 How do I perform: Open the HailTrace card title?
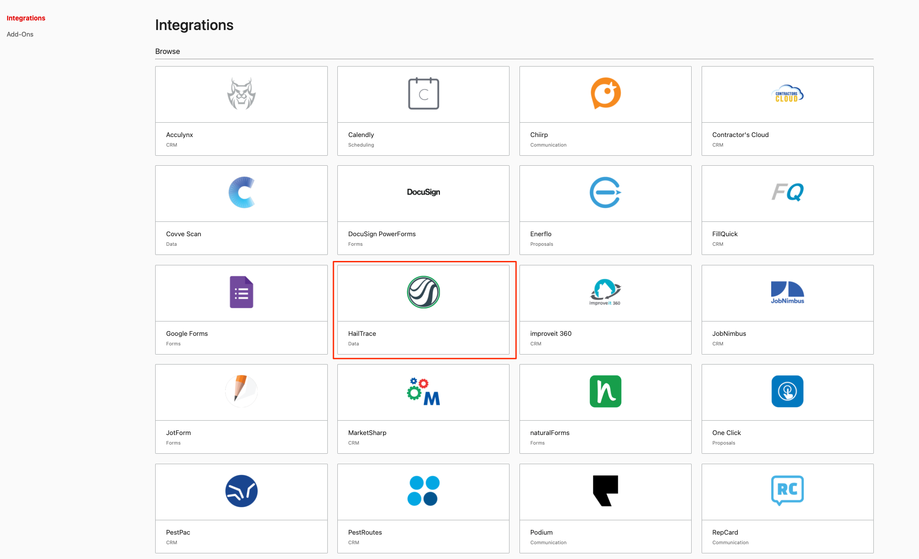tap(362, 333)
